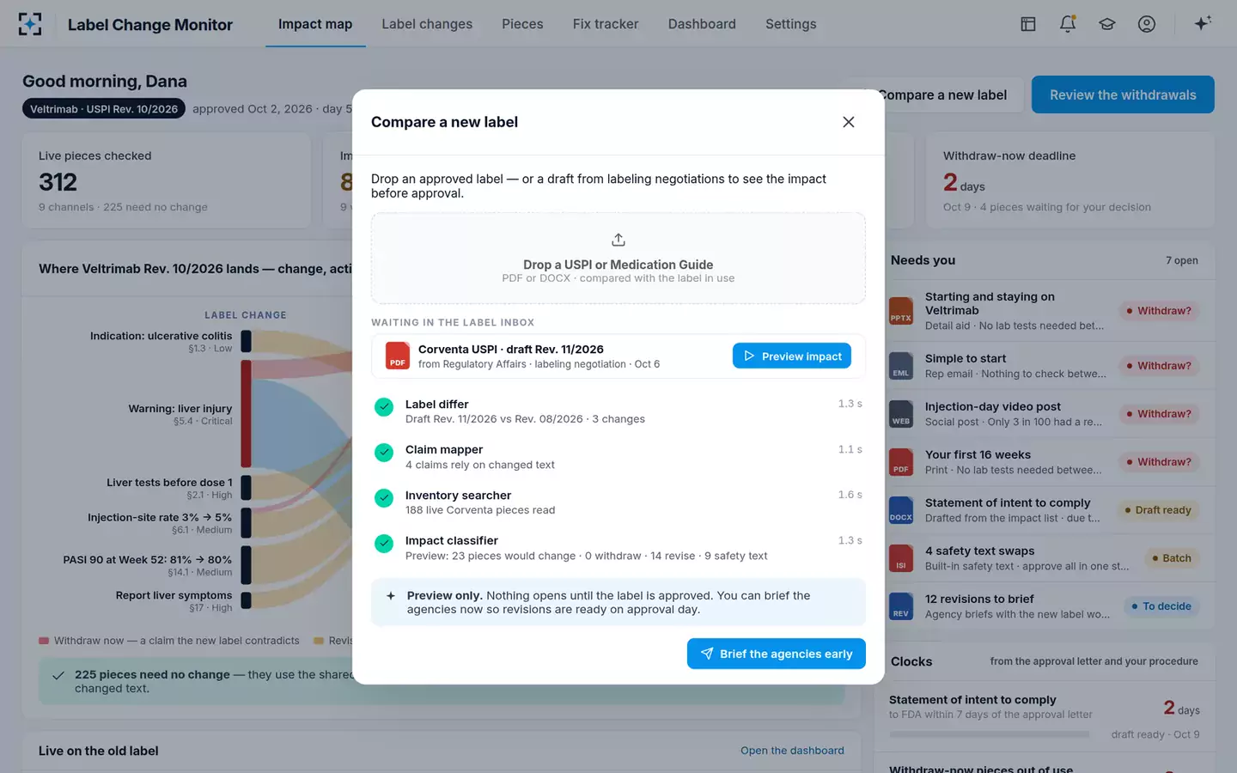Open the Label changes tab
Screen dimensions: 1237x773
[427, 24]
